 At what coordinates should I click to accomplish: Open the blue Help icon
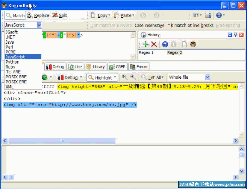coord(219,15)
